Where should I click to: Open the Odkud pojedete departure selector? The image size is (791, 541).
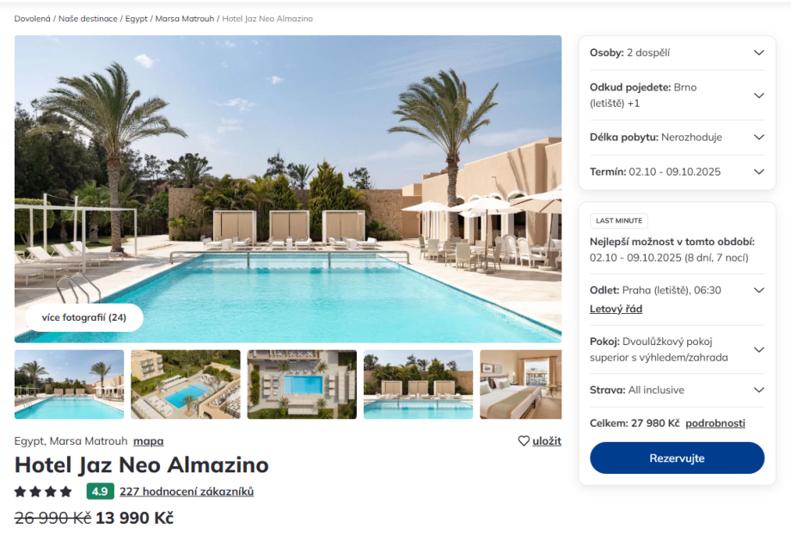coord(677,95)
